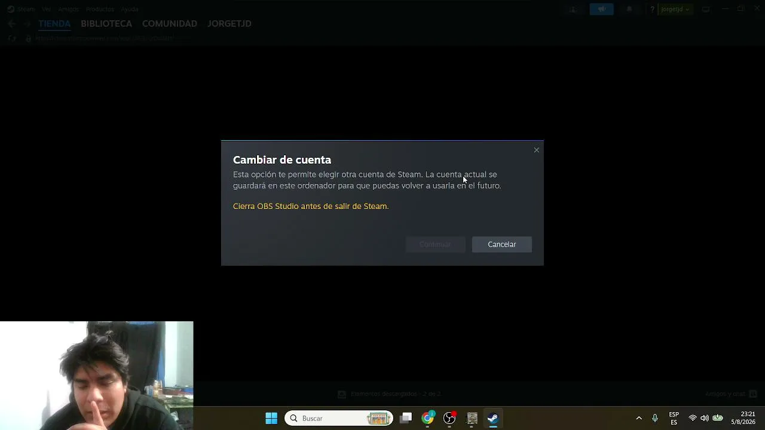Image resolution: width=765 pixels, height=430 pixels.
Task: Switch to the COMUNIDAD tab
Action: pyautogui.click(x=170, y=24)
